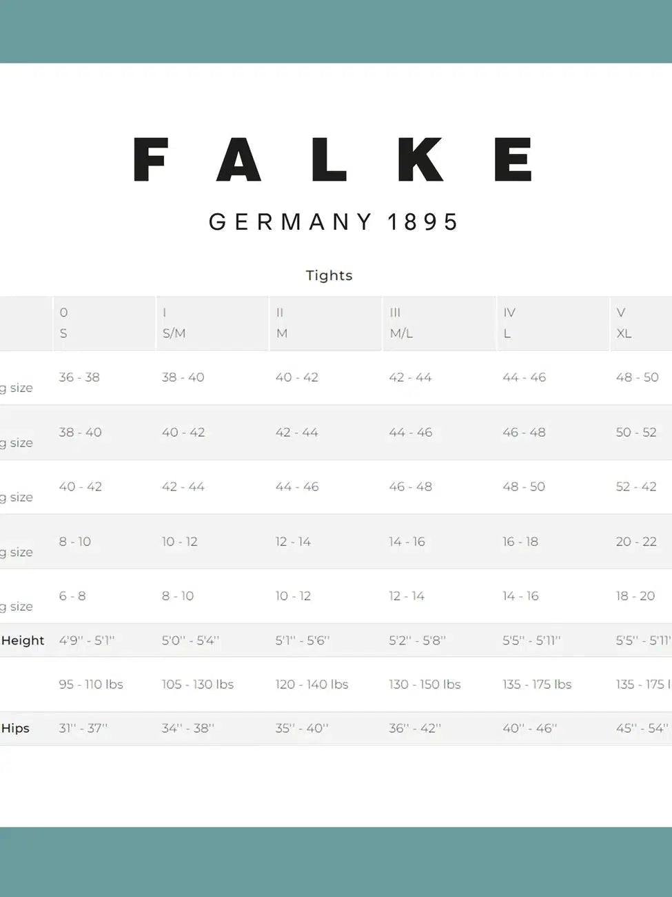
Task: Select the 36 - 38 size cell
Action: point(79,377)
